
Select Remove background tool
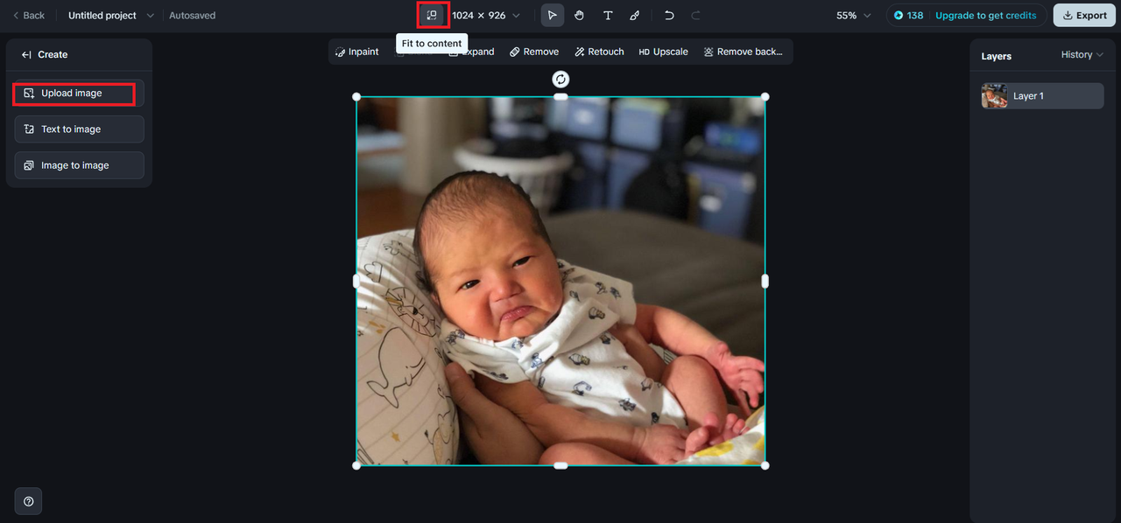pyautogui.click(x=743, y=52)
